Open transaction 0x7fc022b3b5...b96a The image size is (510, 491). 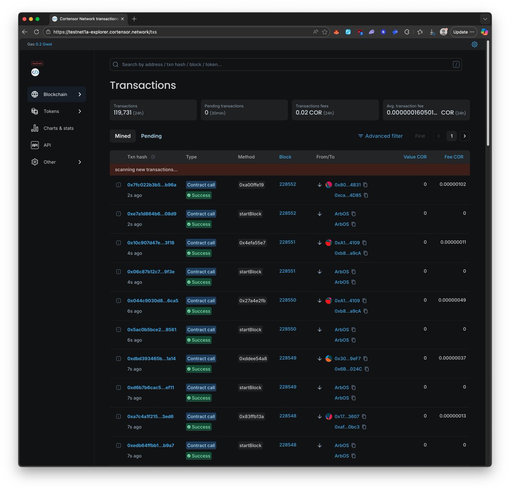coord(152,185)
